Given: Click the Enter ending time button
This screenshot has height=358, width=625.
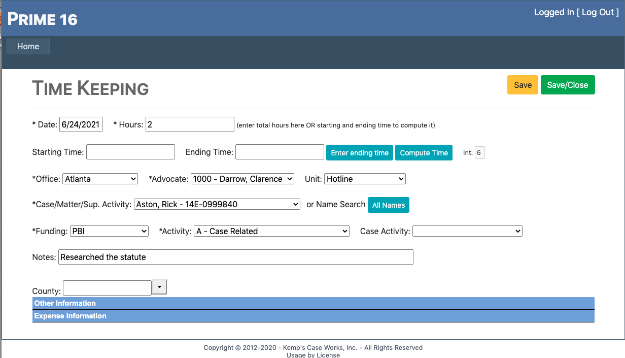Looking at the screenshot, I should pos(359,153).
